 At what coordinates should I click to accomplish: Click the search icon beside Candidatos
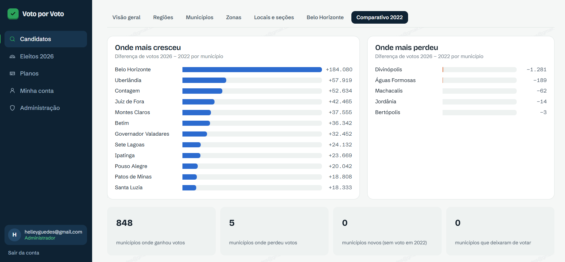pos(12,39)
